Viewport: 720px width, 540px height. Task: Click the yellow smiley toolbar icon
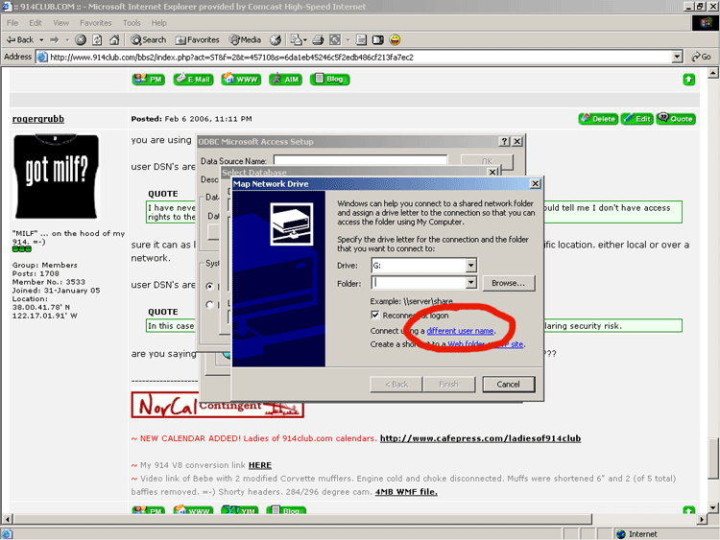(395, 40)
